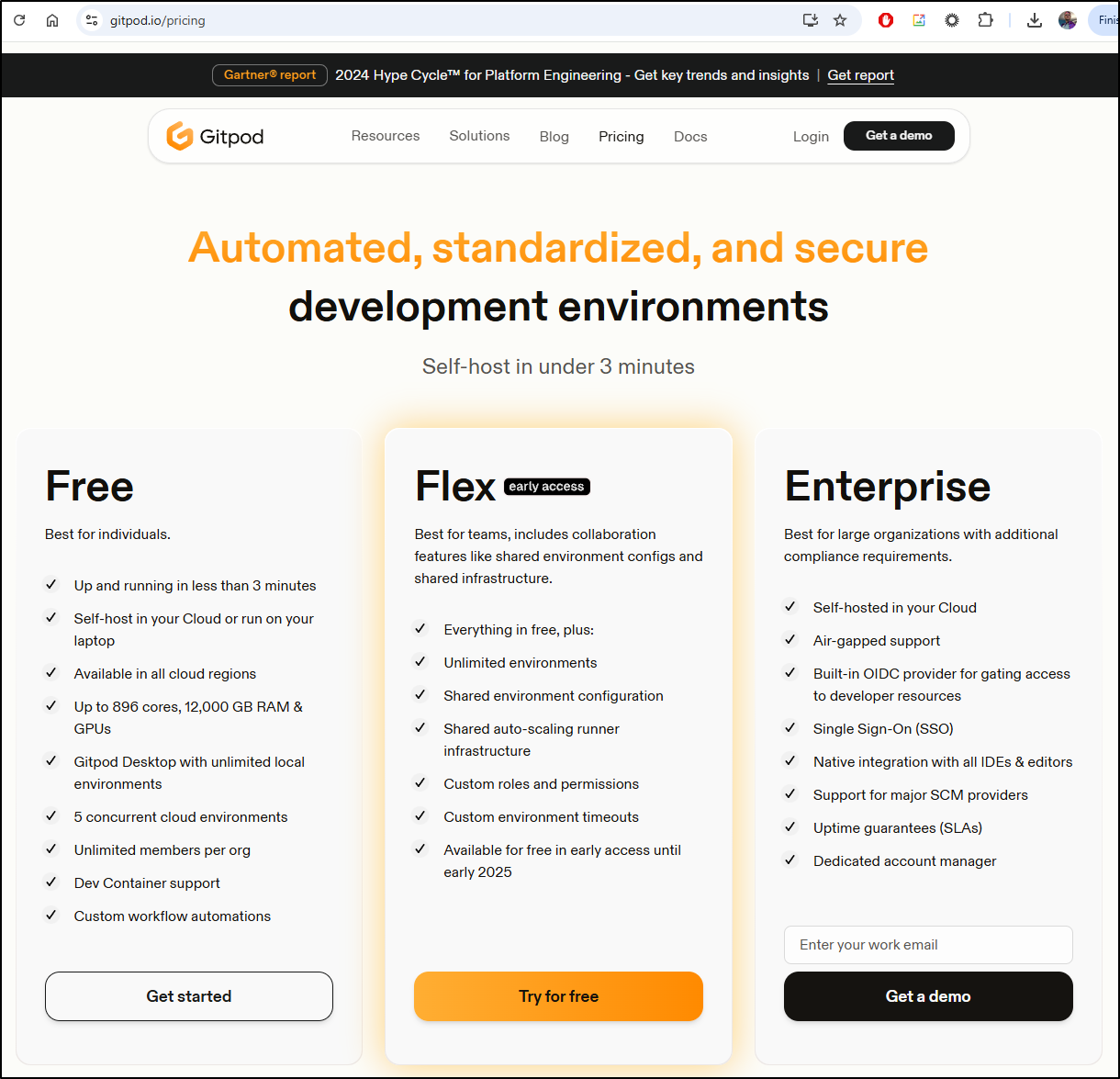
Task: Open the Docs nav item
Action: click(x=690, y=137)
